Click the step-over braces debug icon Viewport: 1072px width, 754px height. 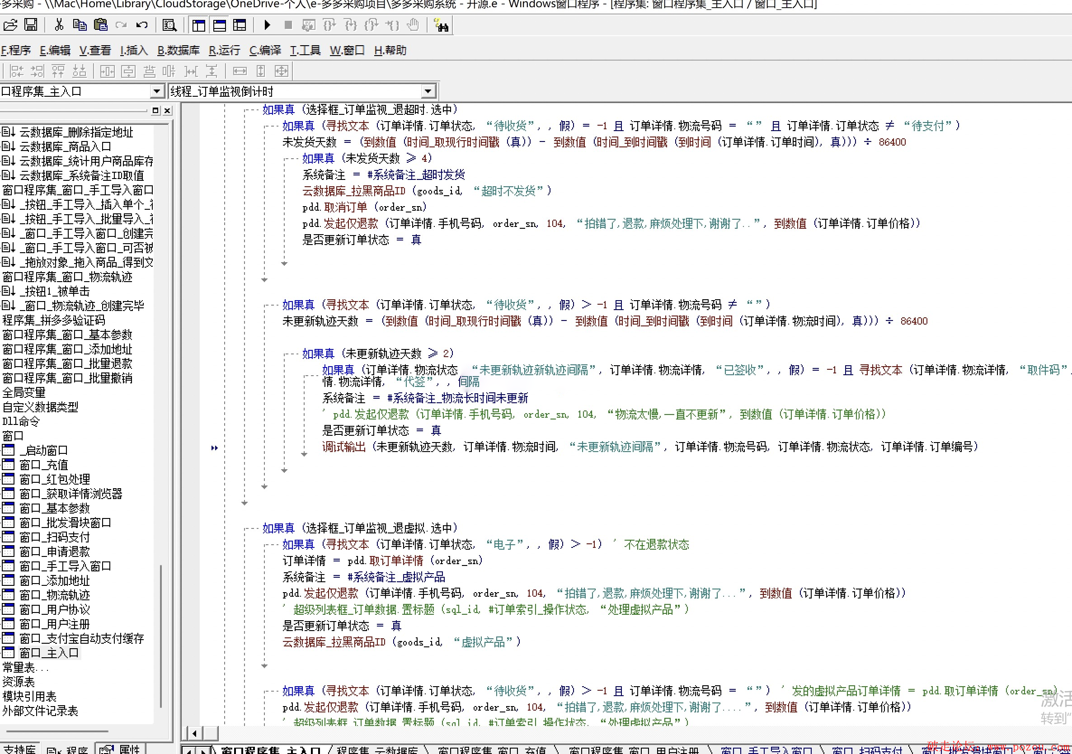point(329,25)
